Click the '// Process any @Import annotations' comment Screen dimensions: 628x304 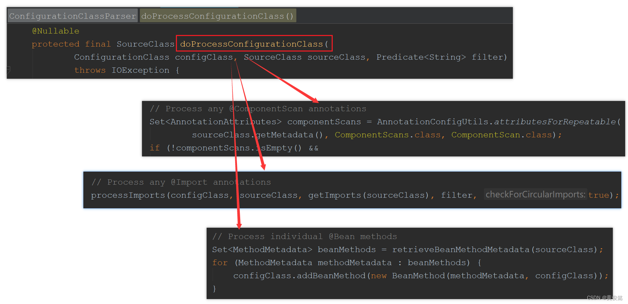pyautogui.click(x=181, y=182)
